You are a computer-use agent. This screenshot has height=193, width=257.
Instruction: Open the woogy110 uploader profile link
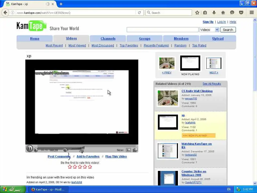click(x=191, y=99)
